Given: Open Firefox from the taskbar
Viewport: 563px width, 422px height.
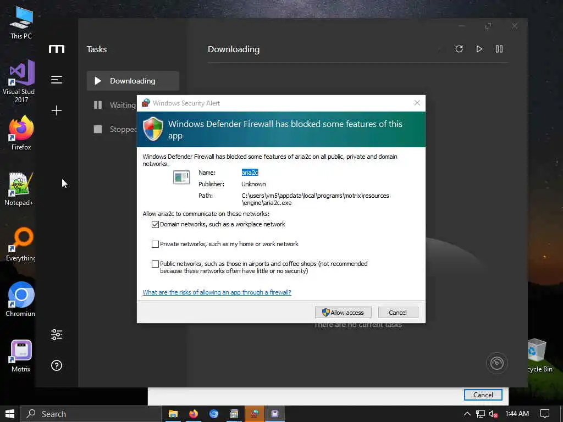Looking at the screenshot, I should pos(194,414).
